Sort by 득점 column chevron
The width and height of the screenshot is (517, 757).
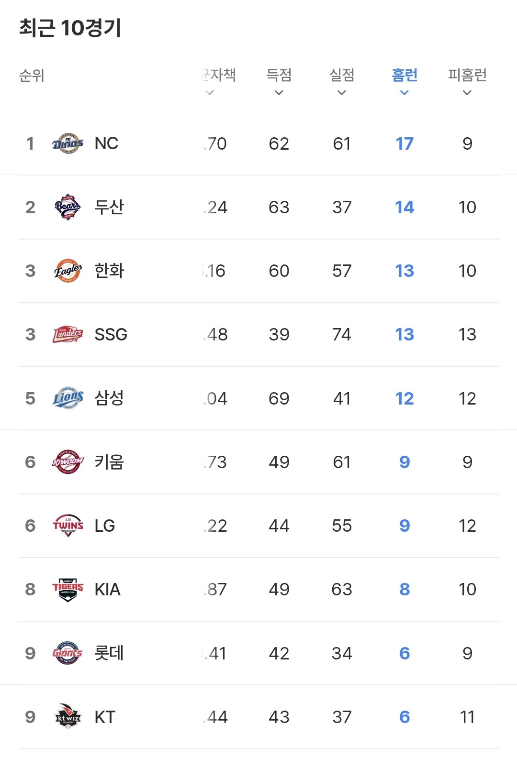(279, 93)
